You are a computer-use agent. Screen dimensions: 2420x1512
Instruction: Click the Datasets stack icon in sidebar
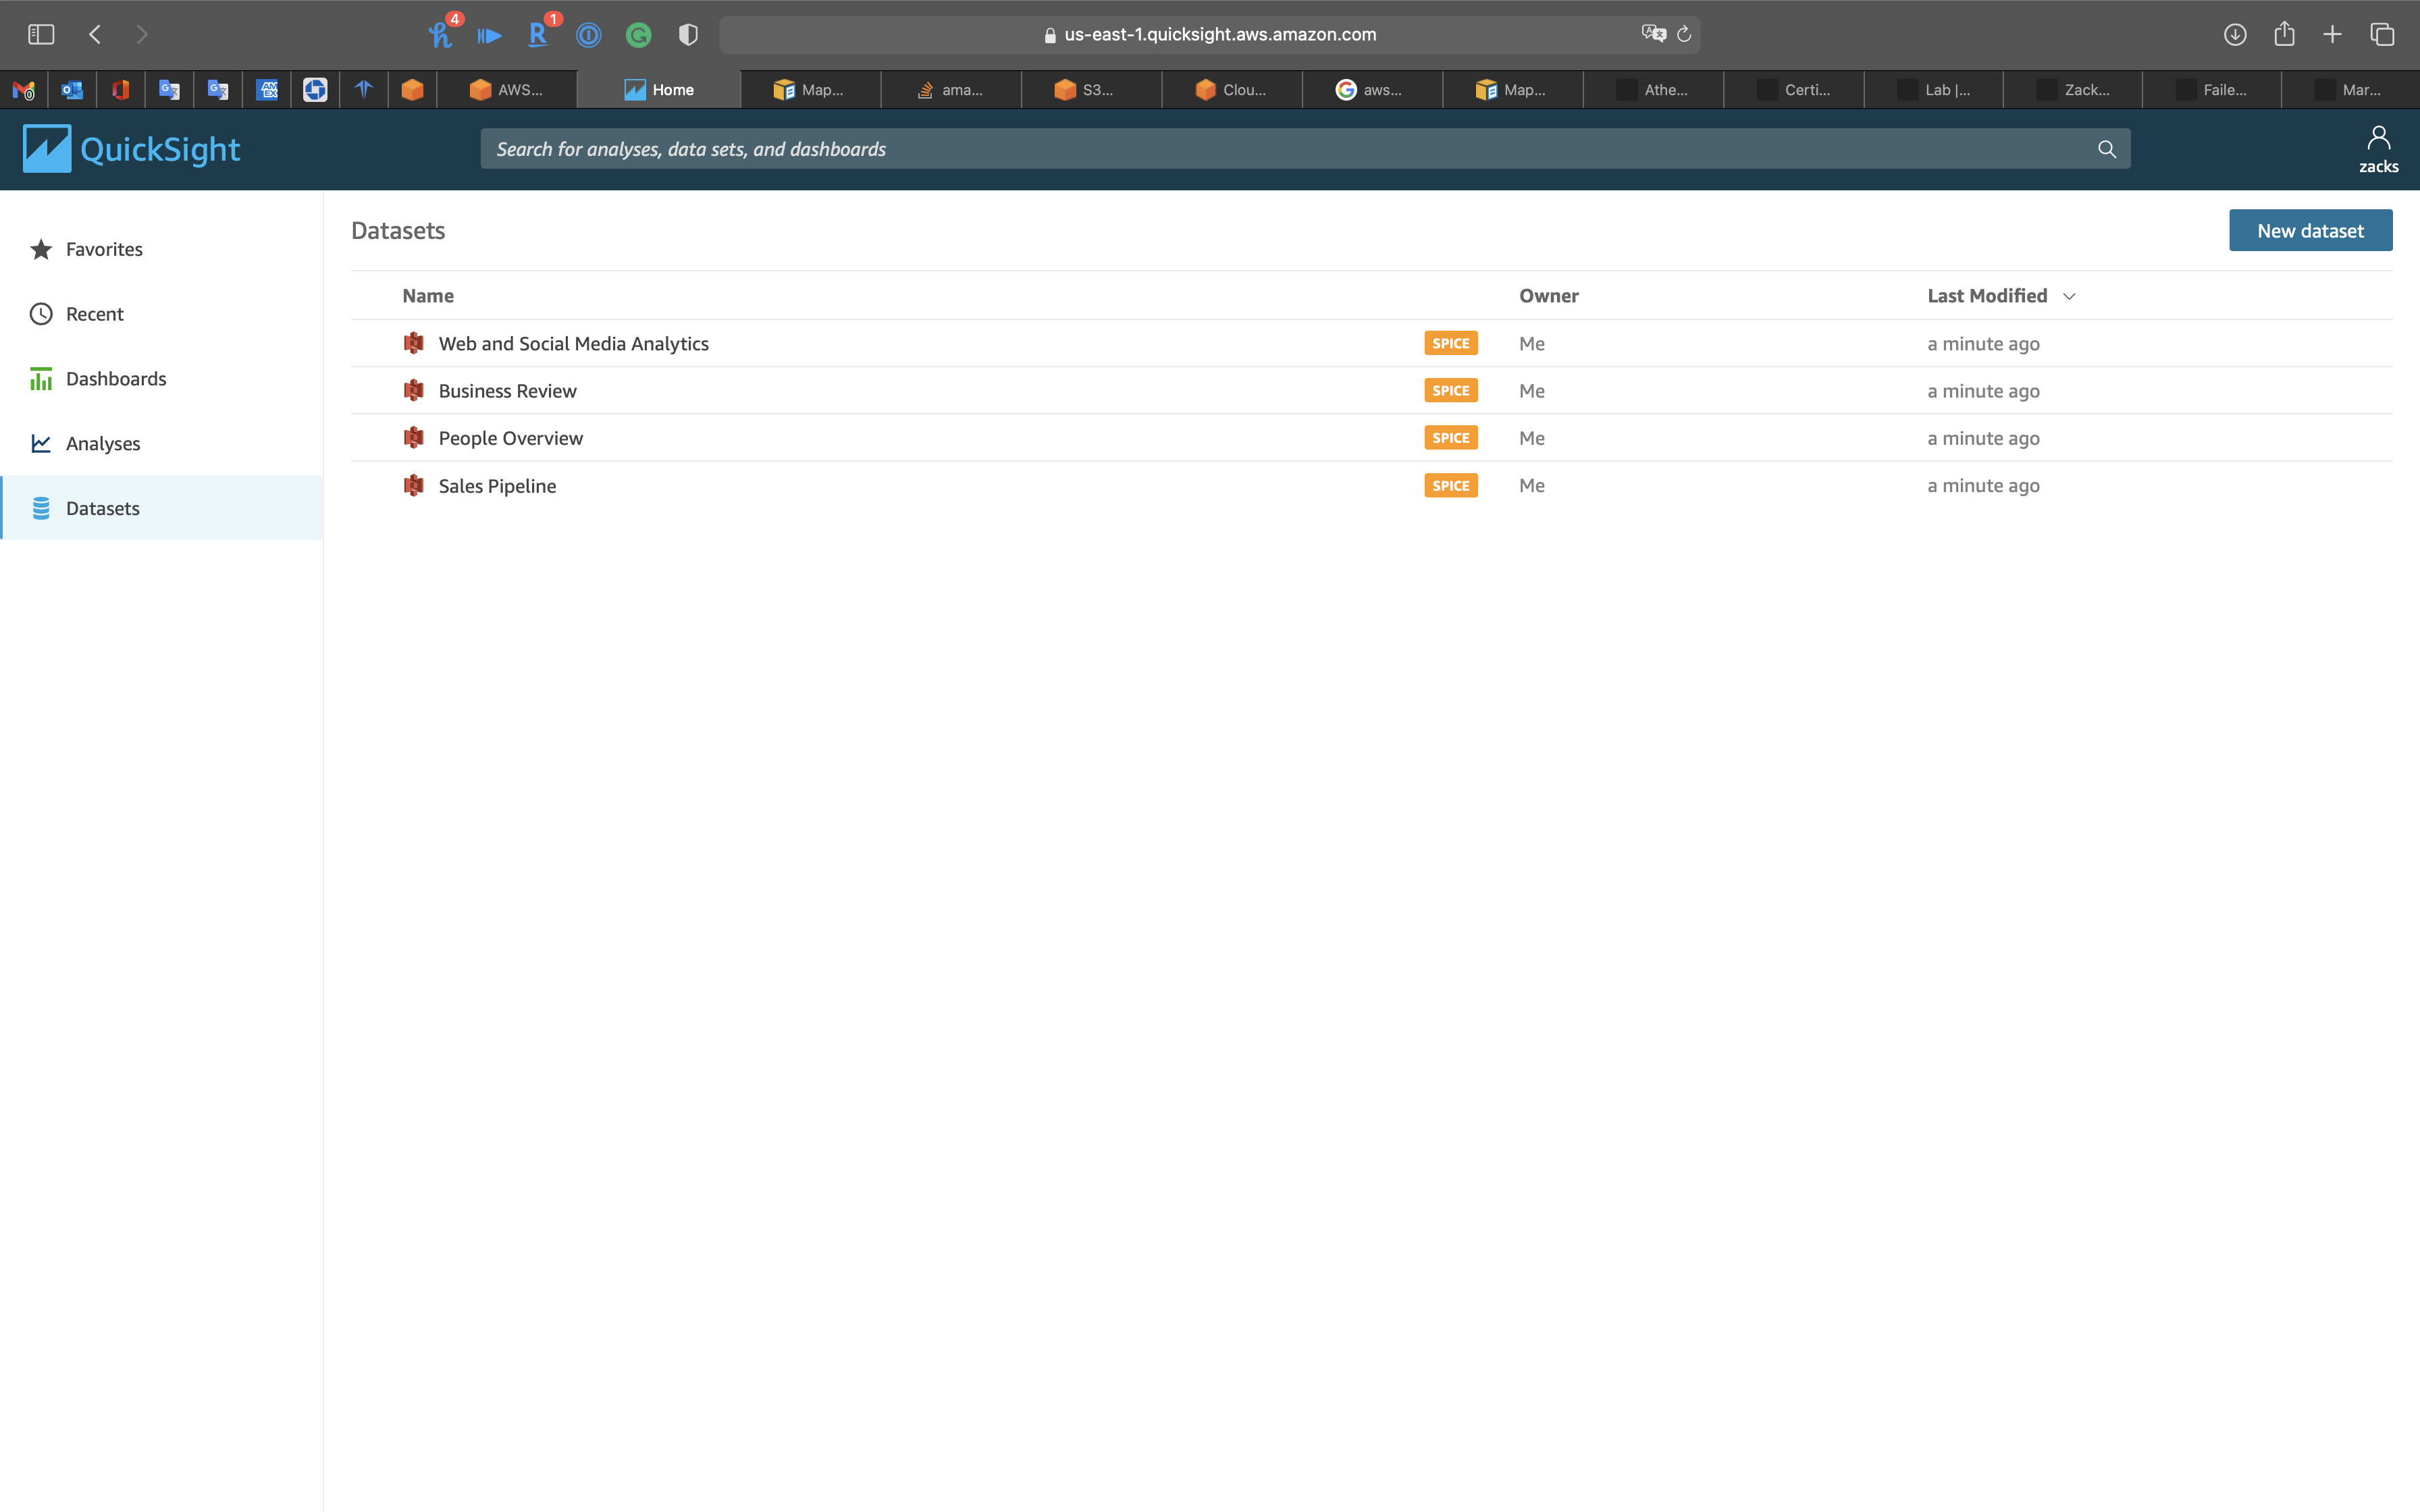click(x=41, y=508)
